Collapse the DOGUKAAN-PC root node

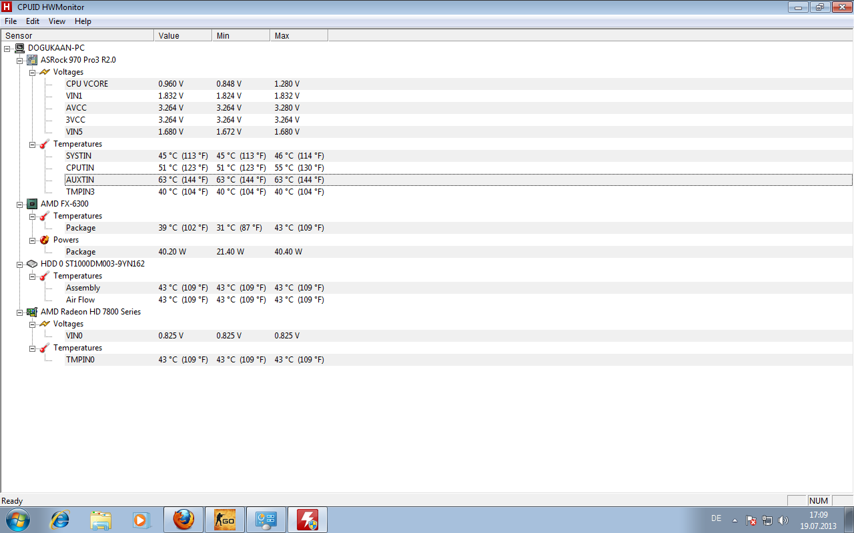click(x=7, y=48)
